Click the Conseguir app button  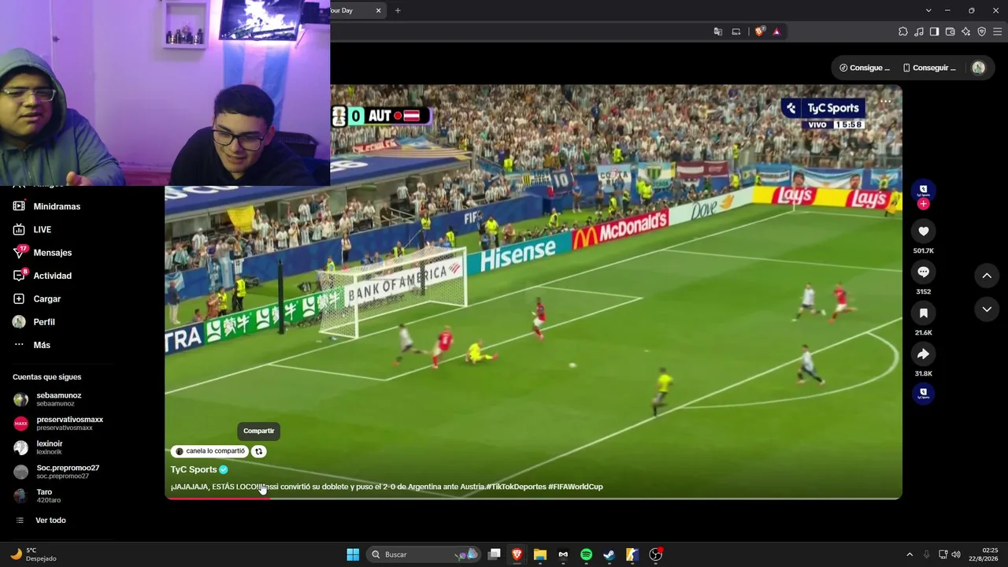click(929, 68)
